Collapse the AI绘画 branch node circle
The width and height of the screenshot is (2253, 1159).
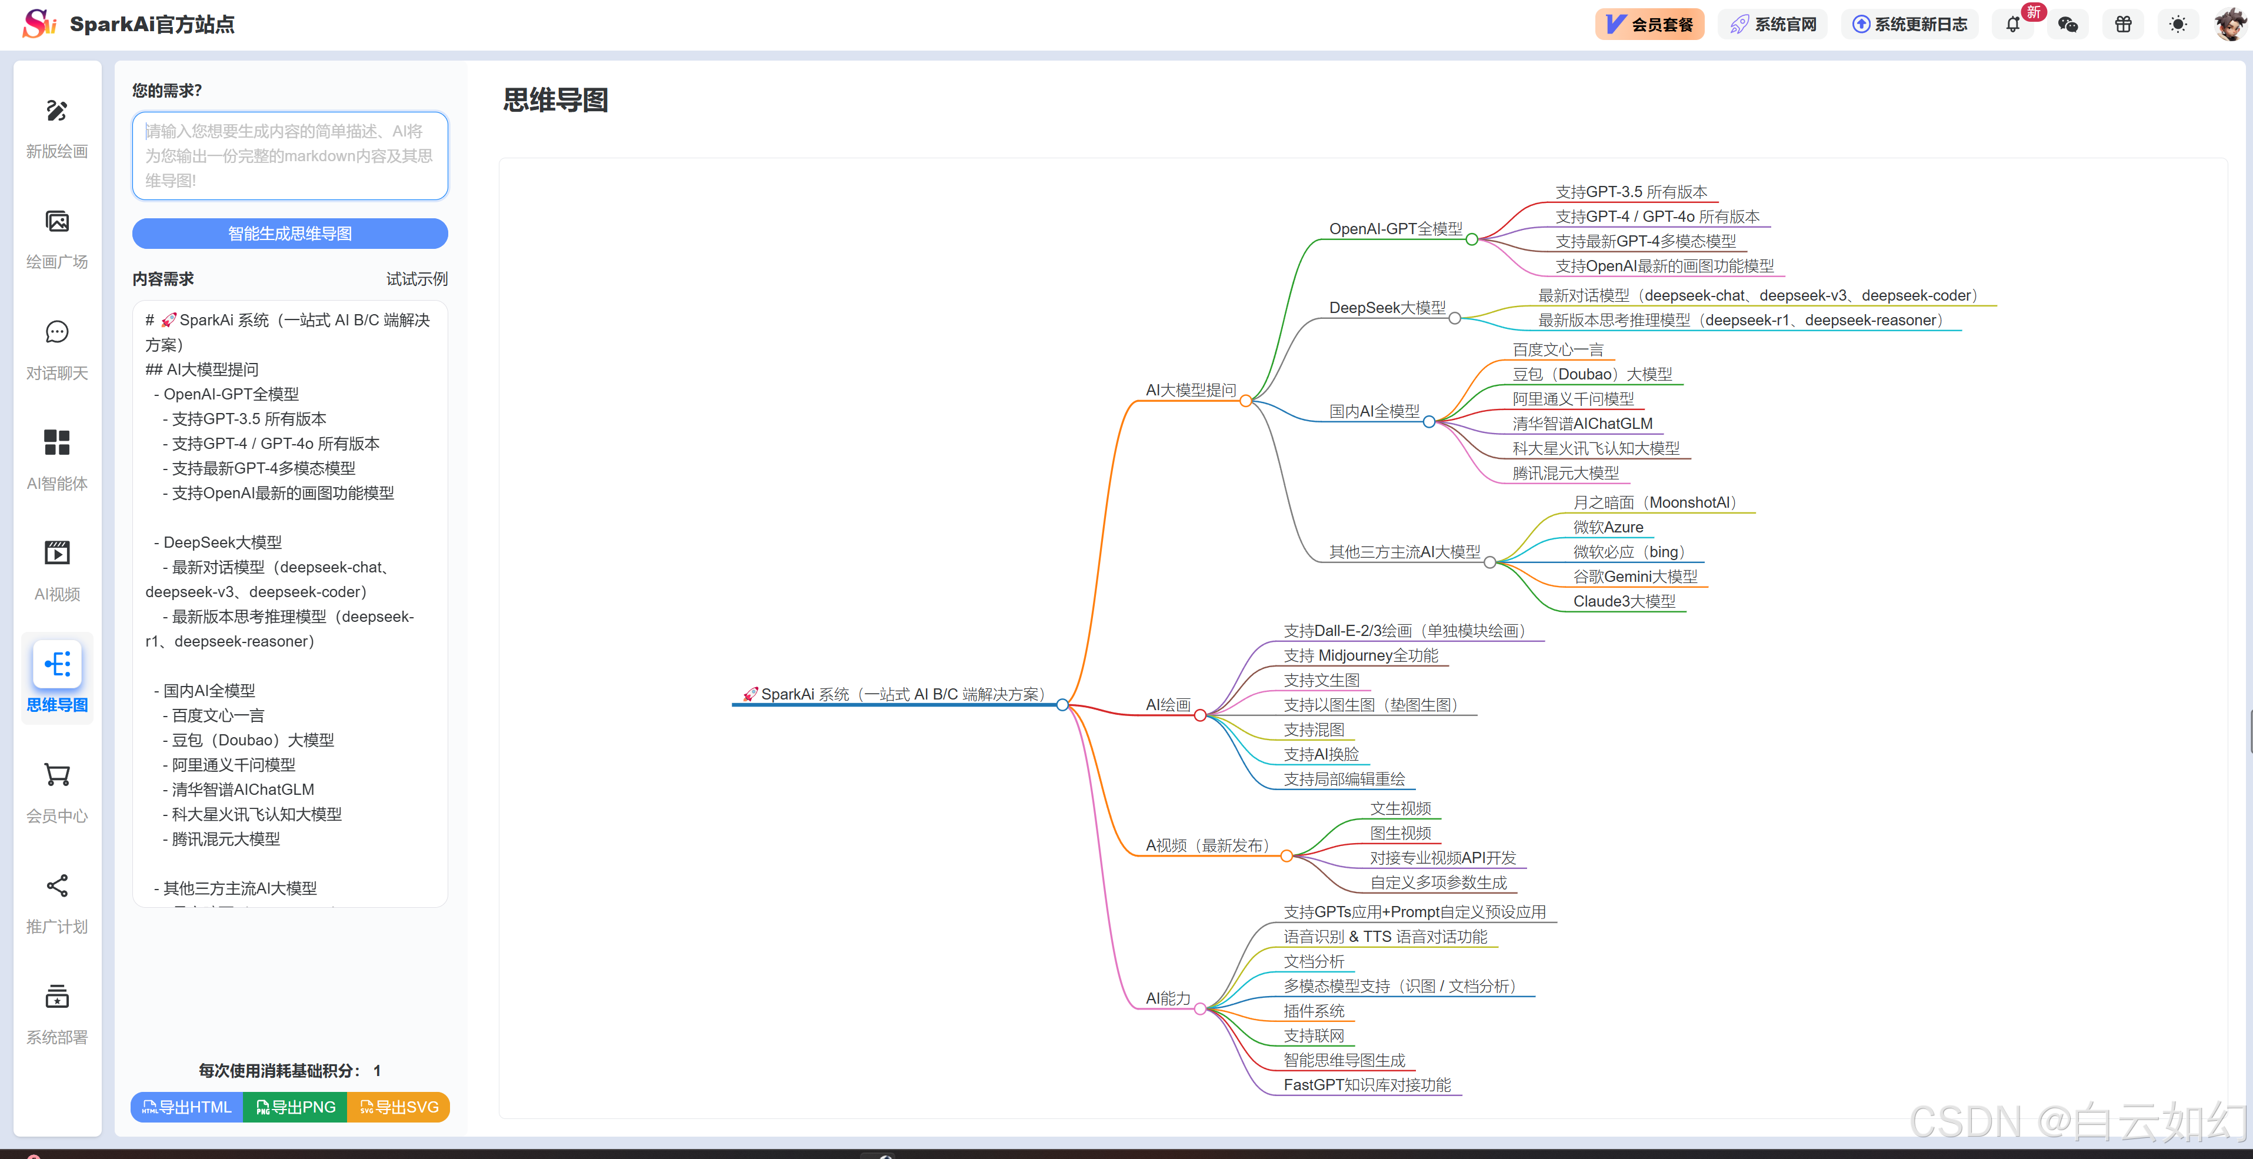(1200, 717)
